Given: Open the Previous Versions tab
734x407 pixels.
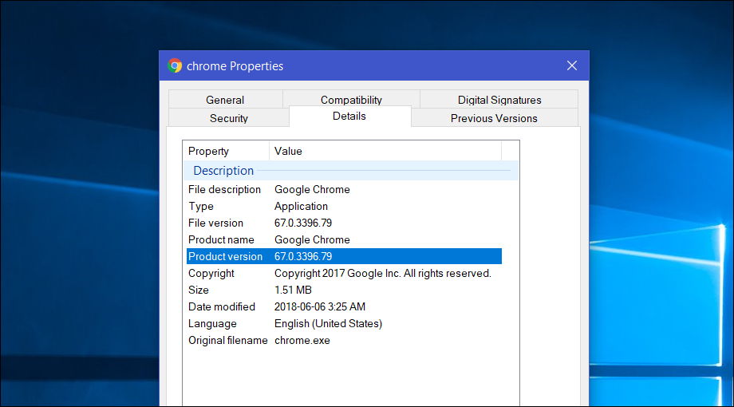Looking at the screenshot, I should coord(495,118).
